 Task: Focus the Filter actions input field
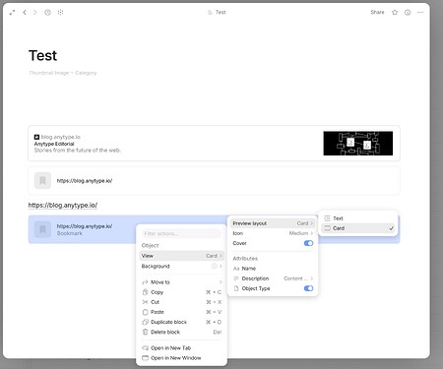[181, 233]
